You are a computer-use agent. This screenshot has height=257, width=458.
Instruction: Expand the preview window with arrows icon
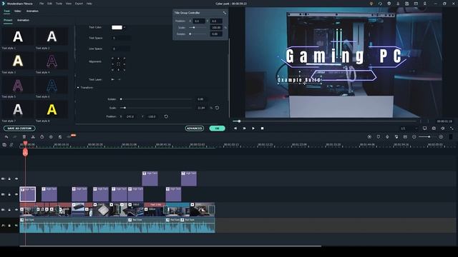coord(452,128)
